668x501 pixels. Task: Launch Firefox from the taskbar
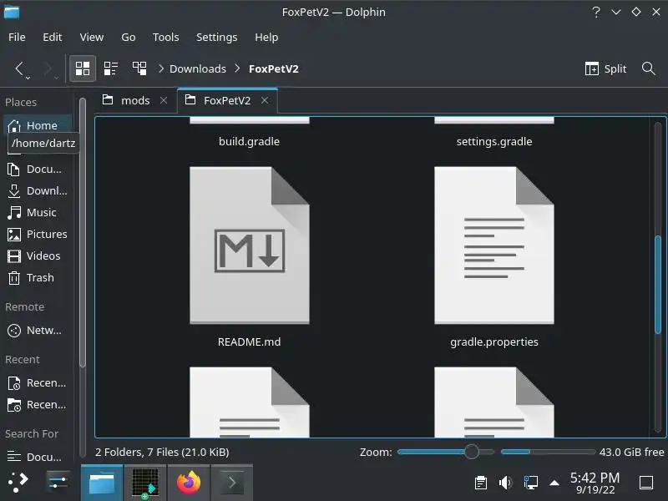click(189, 483)
